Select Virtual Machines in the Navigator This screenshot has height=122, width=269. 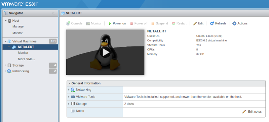(x=24, y=41)
